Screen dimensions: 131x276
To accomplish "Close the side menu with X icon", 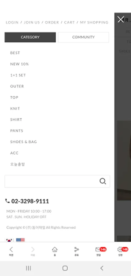I will (121, 19).
